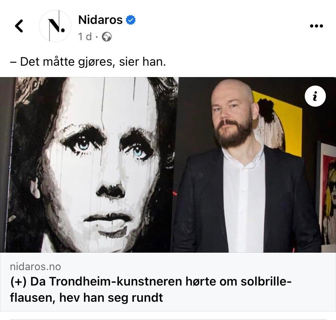Open the nidaros.no domain link
Viewport: 336px width, 320px height.
click(36, 267)
